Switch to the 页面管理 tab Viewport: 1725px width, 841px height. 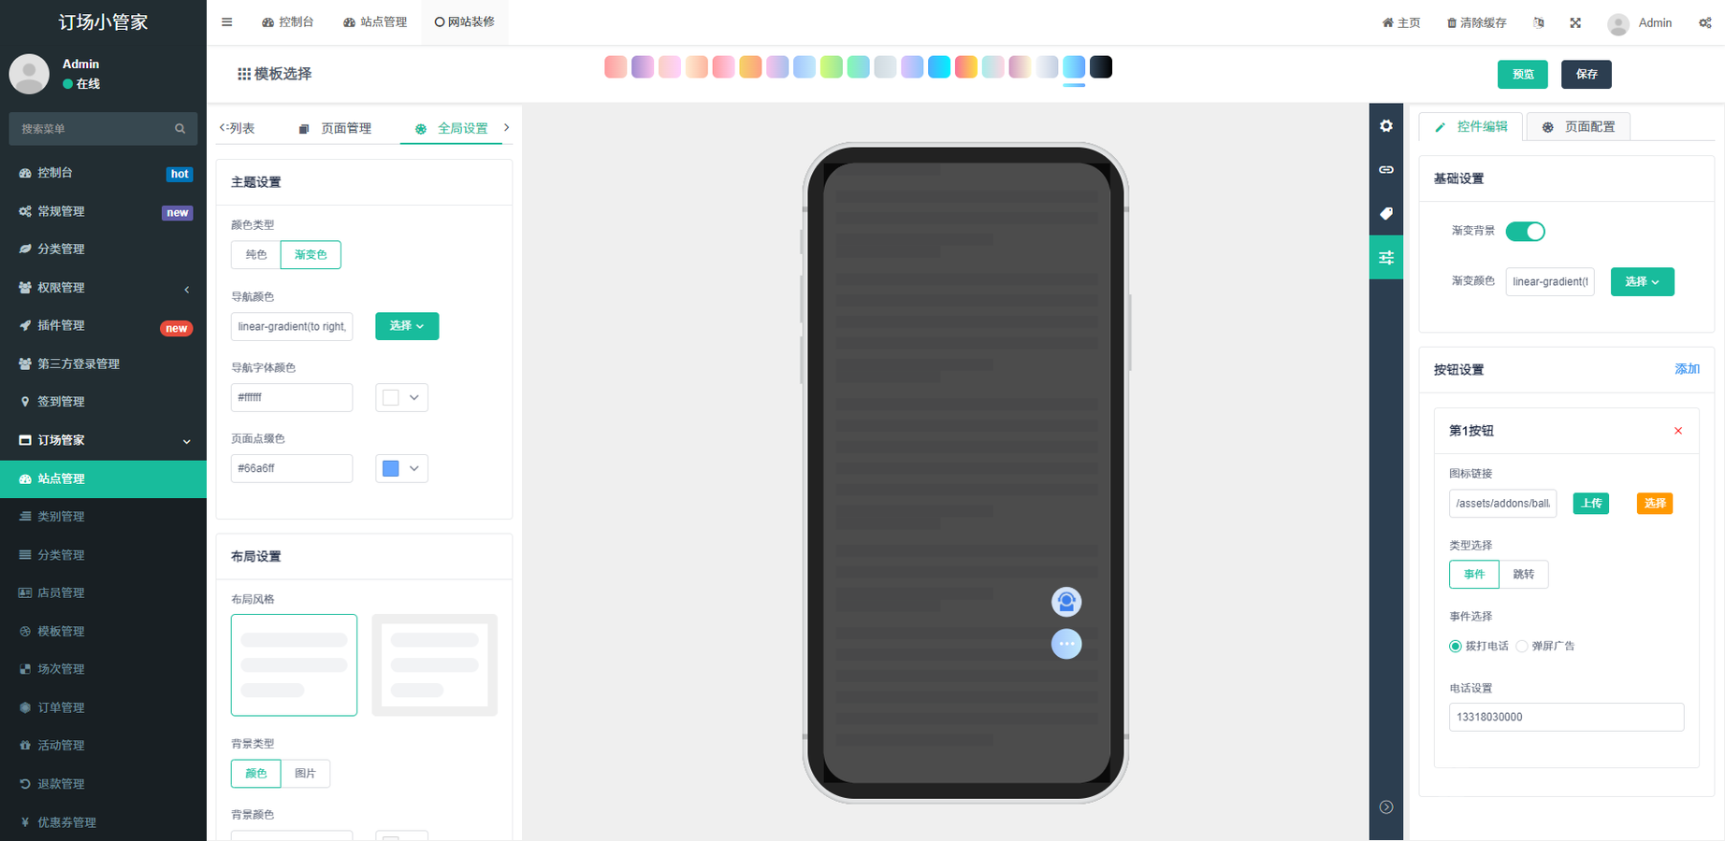[x=336, y=128]
